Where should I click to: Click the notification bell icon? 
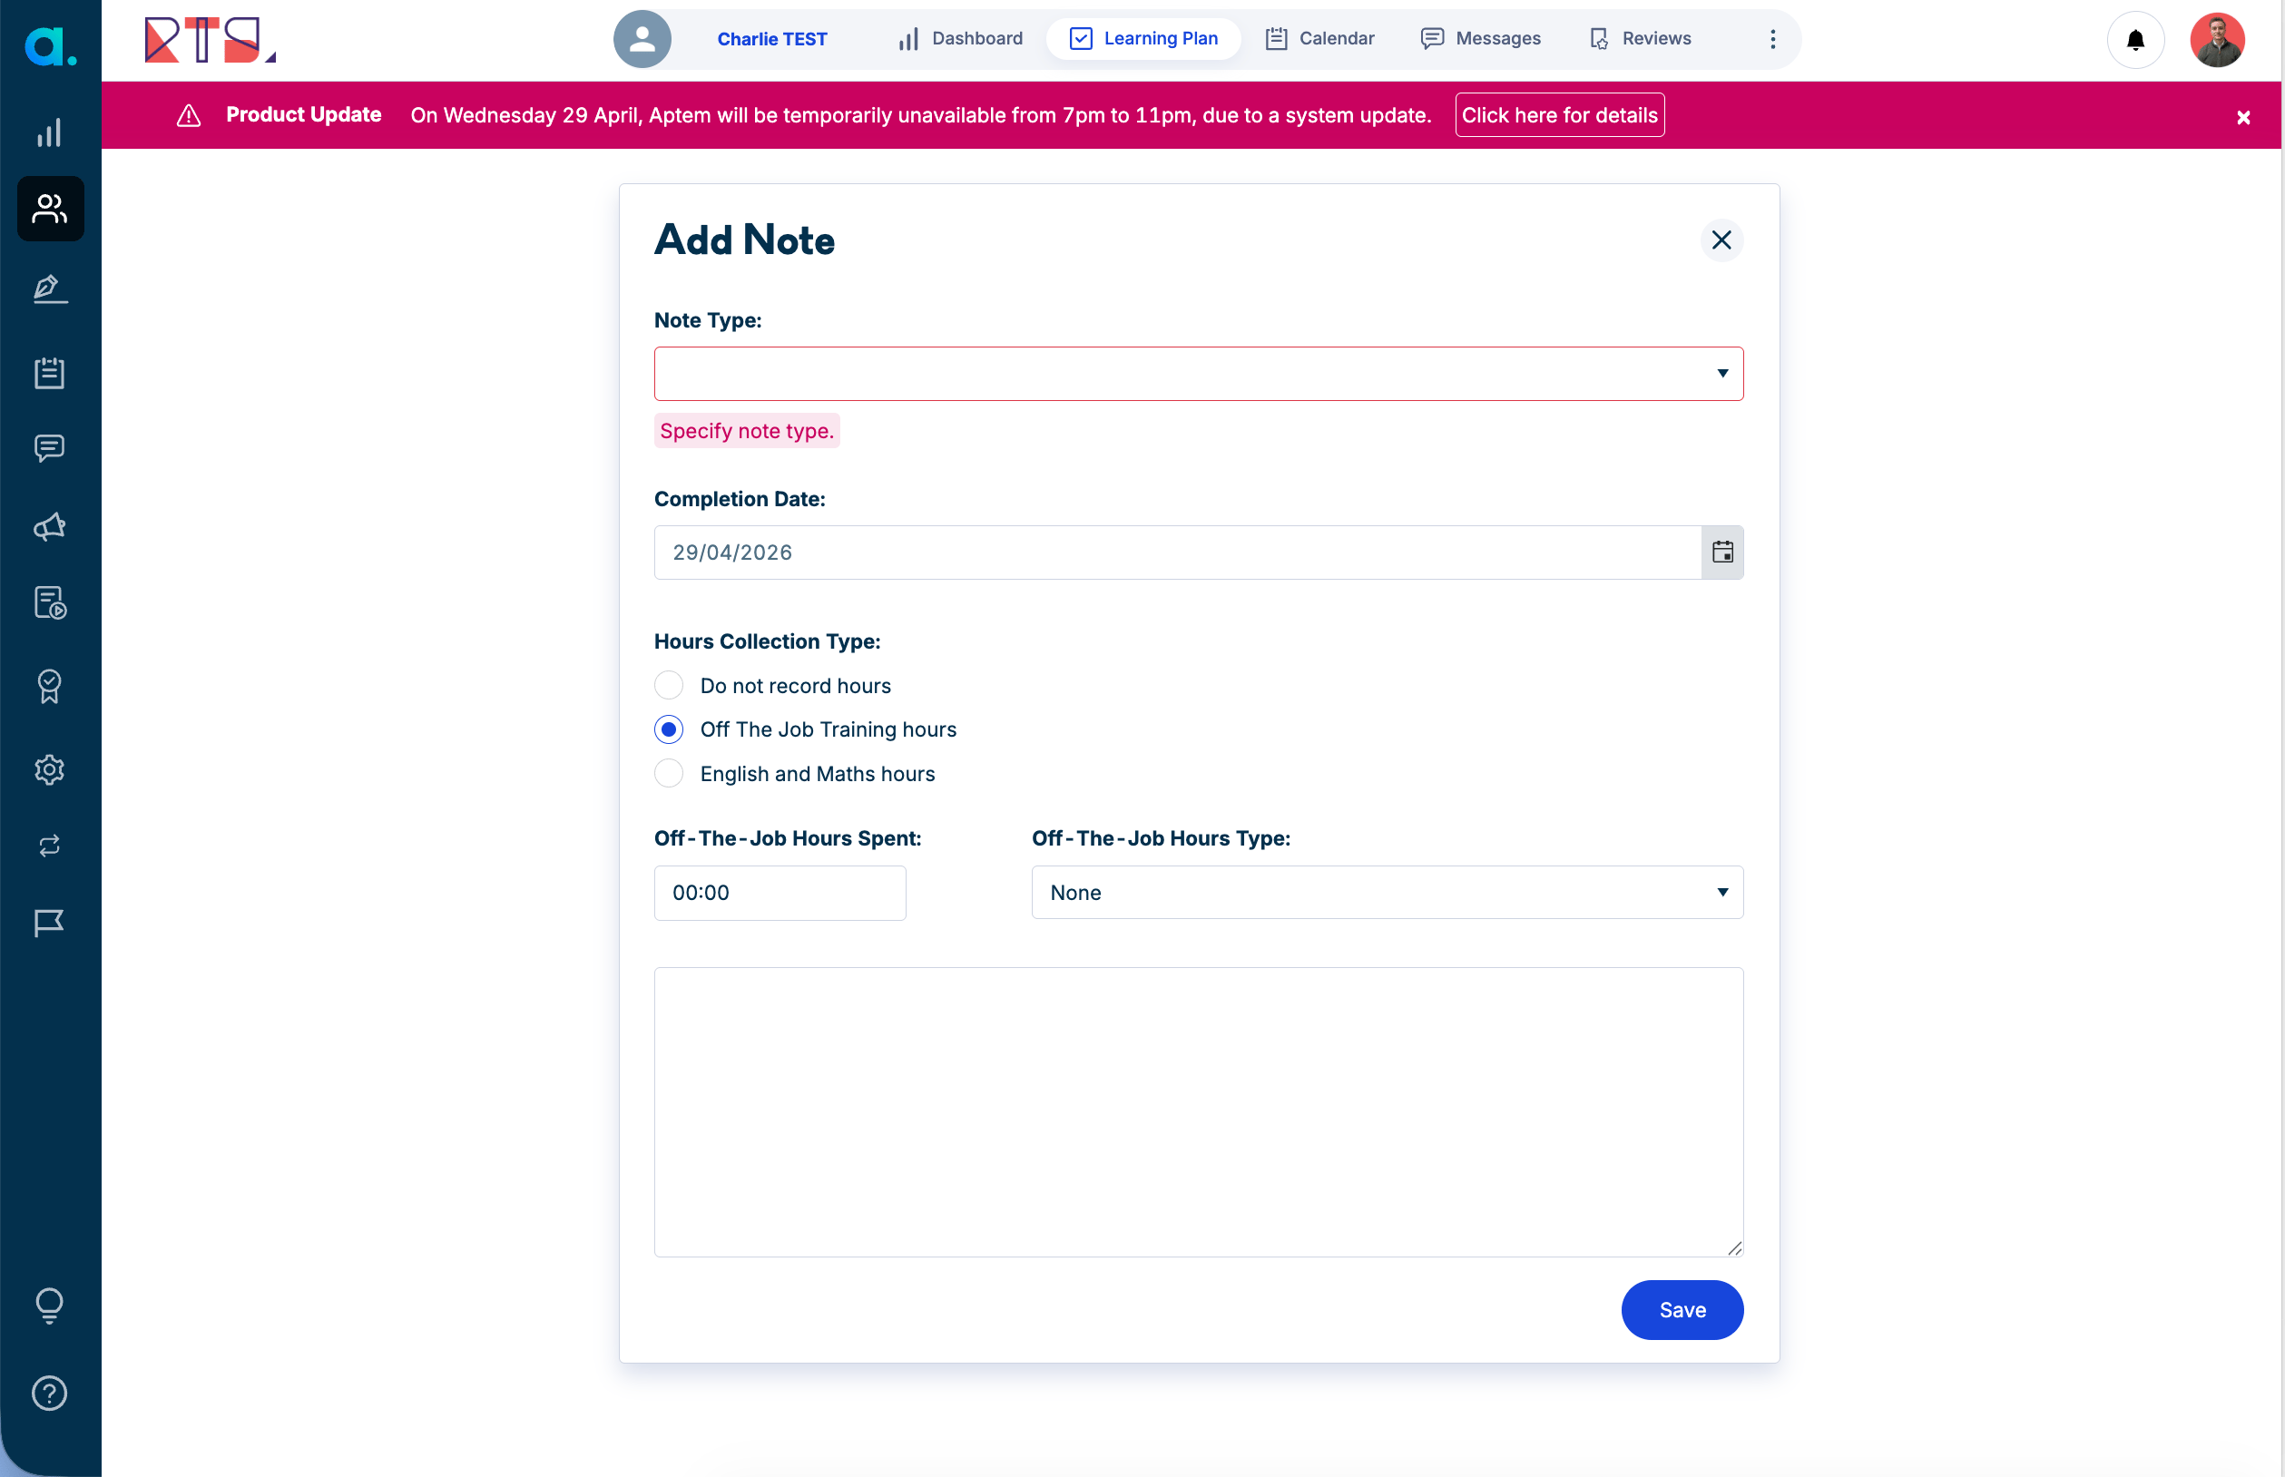coord(2135,39)
